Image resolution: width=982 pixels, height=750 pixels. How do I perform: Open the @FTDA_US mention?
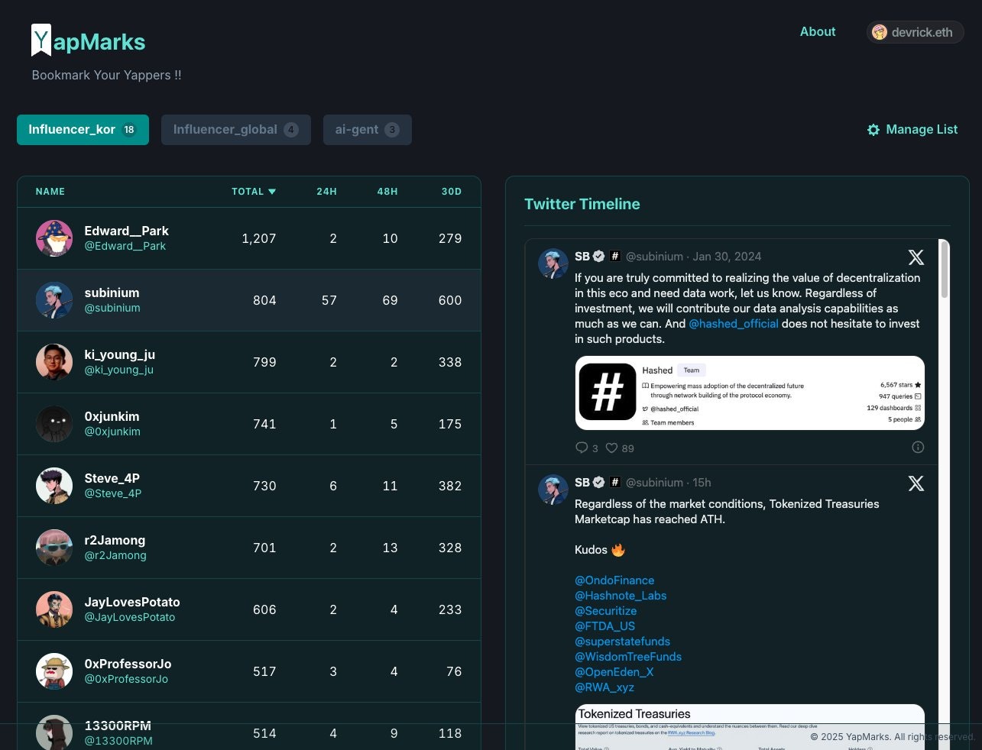(x=605, y=626)
